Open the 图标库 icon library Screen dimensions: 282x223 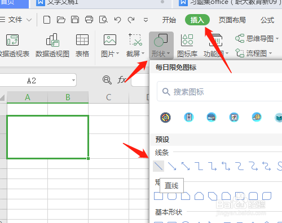(187, 46)
